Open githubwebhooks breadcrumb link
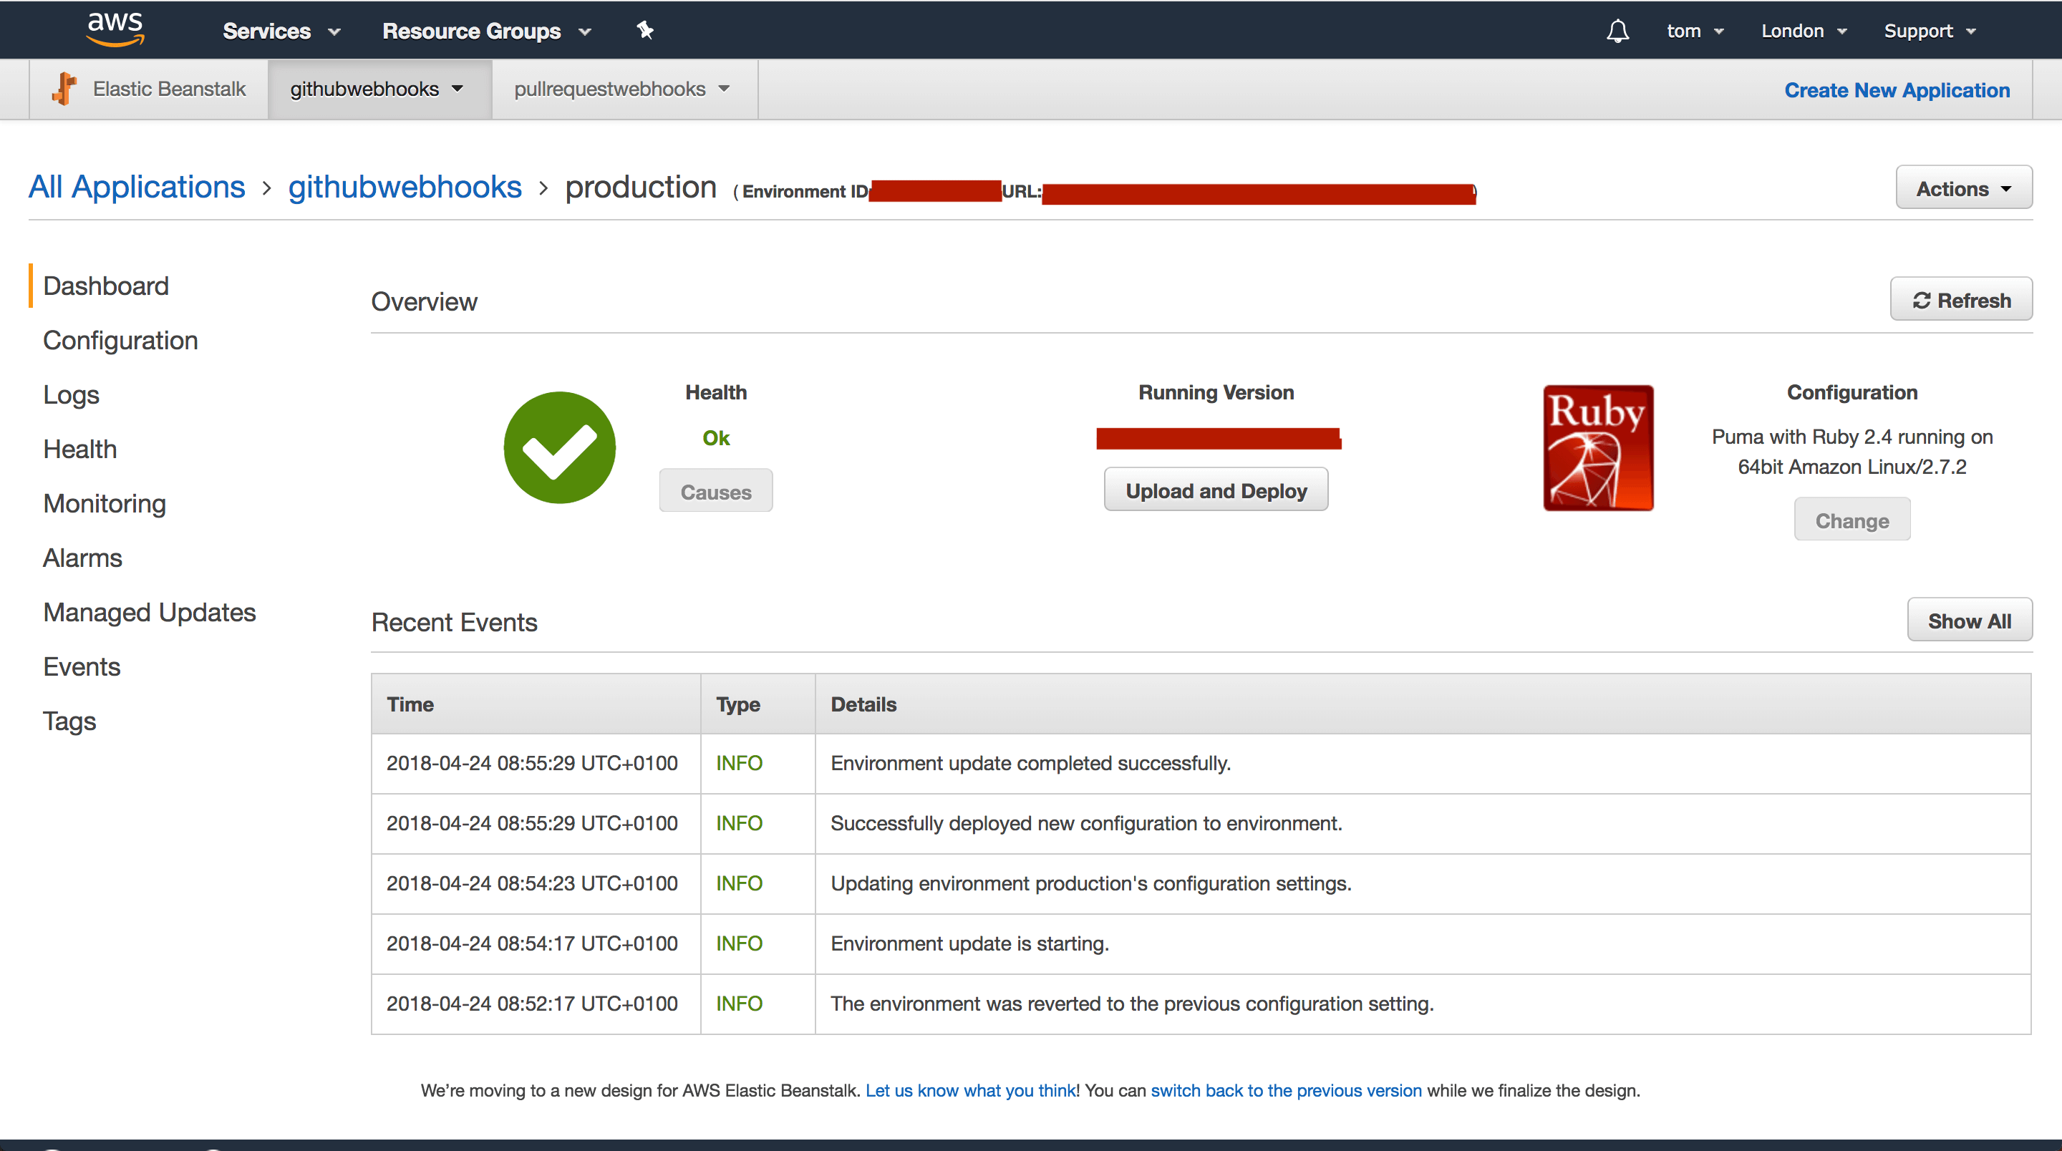 [x=405, y=188]
